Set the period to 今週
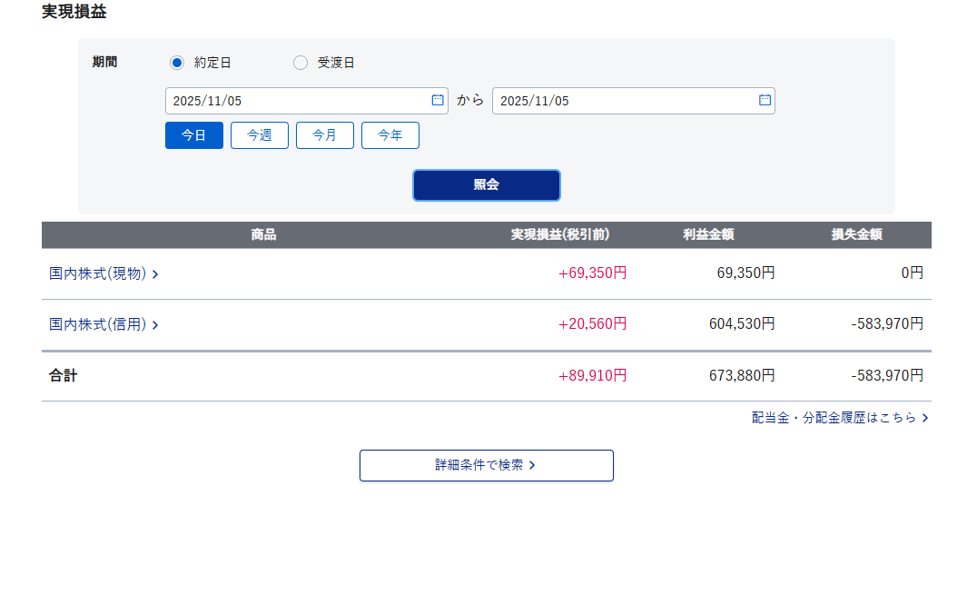Viewport: 977px width, 605px height. click(260, 135)
